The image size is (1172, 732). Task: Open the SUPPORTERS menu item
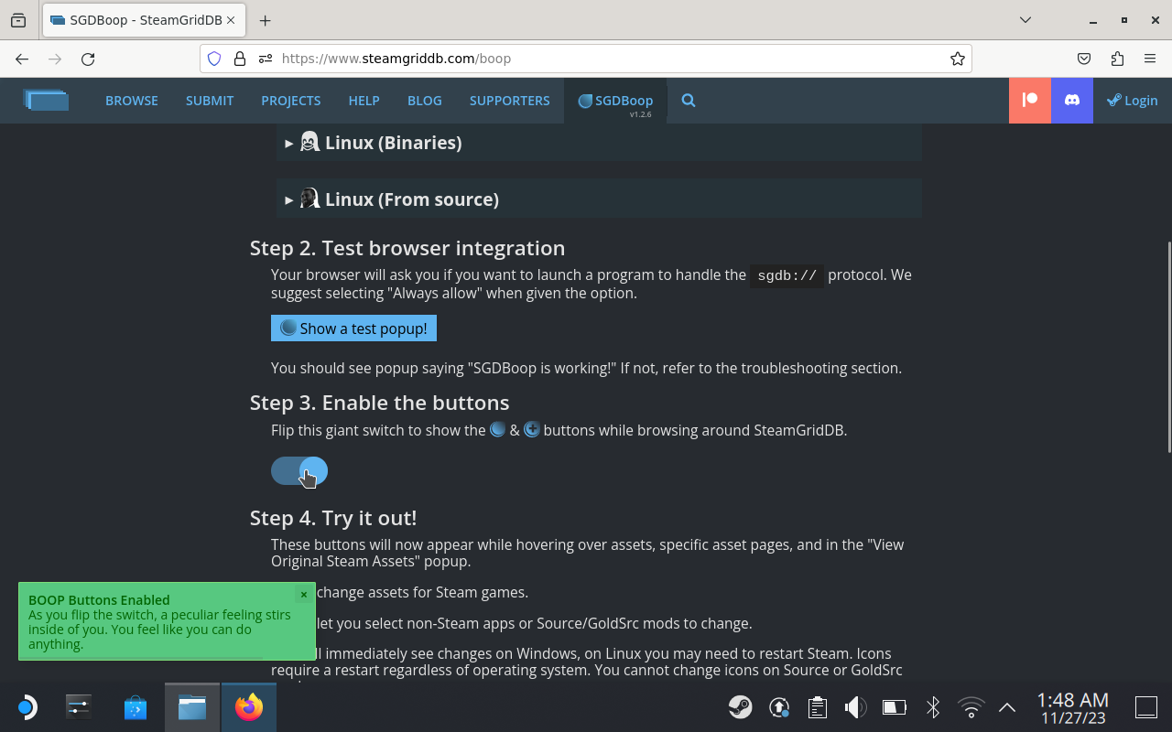510,101
